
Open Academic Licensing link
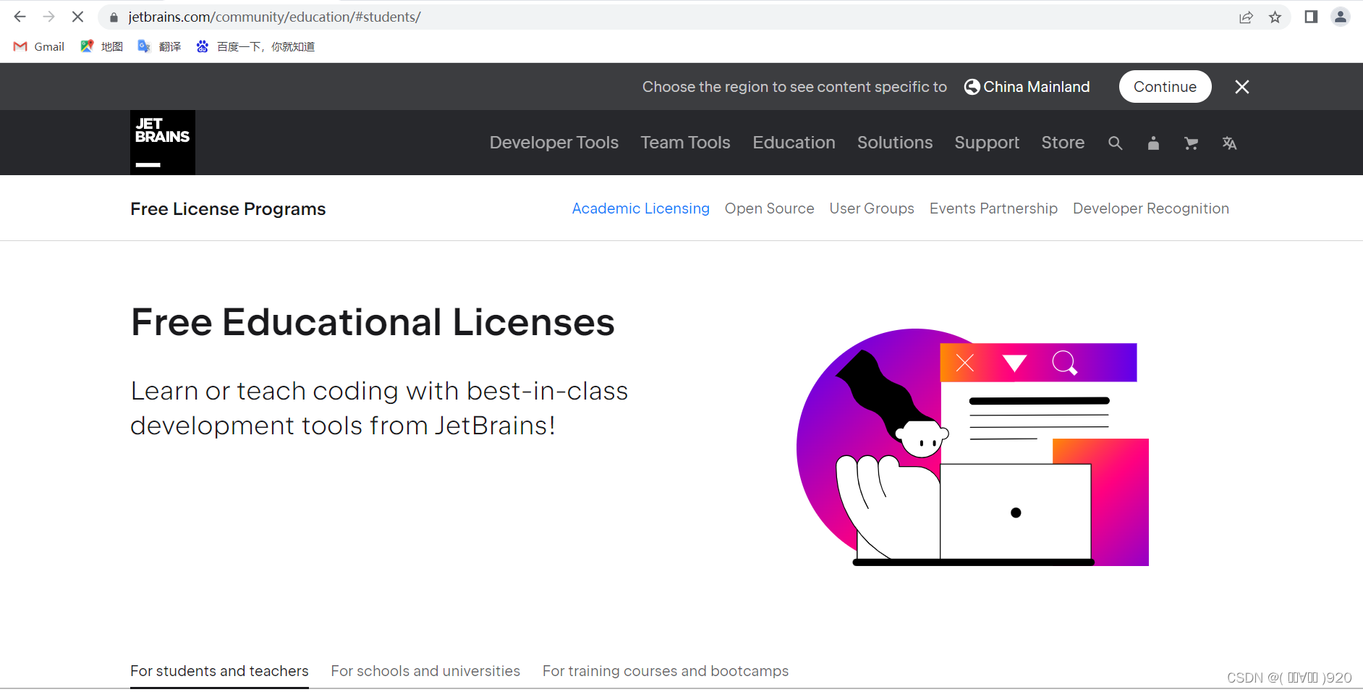(640, 208)
